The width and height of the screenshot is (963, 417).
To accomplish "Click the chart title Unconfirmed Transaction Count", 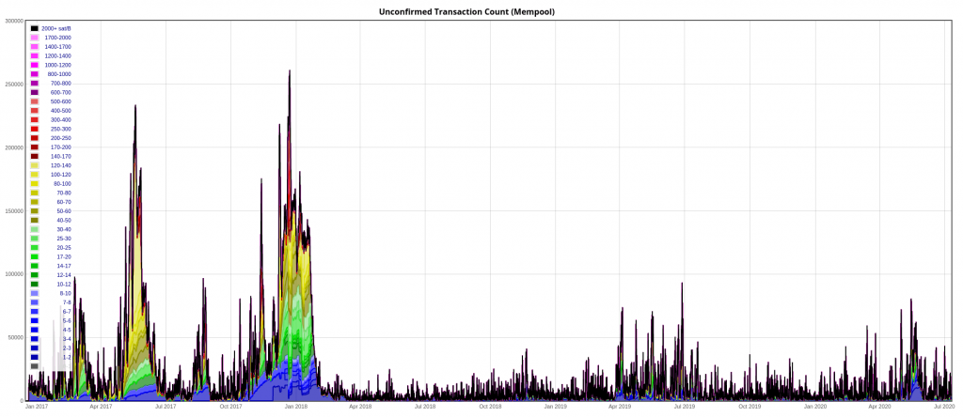I will [x=481, y=11].
